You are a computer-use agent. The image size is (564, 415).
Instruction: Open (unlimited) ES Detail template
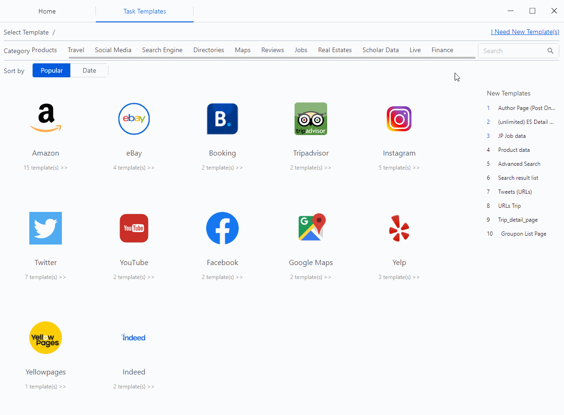[x=526, y=122]
